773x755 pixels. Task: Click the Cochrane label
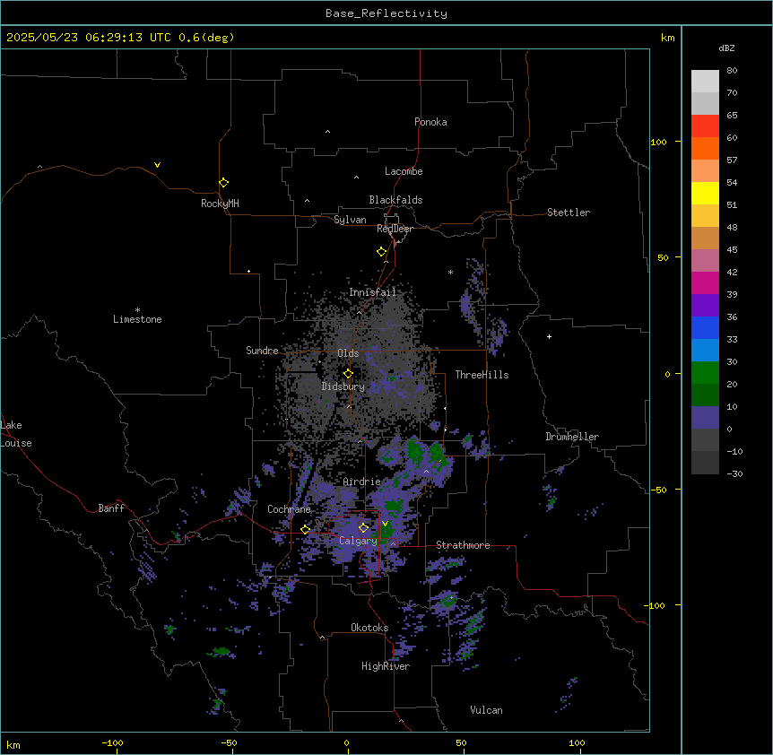pyautogui.click(x=289, y=509)
